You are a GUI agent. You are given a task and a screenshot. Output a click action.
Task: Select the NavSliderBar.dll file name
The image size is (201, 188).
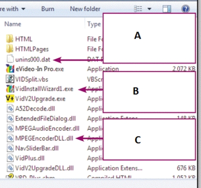pos(37,148)
